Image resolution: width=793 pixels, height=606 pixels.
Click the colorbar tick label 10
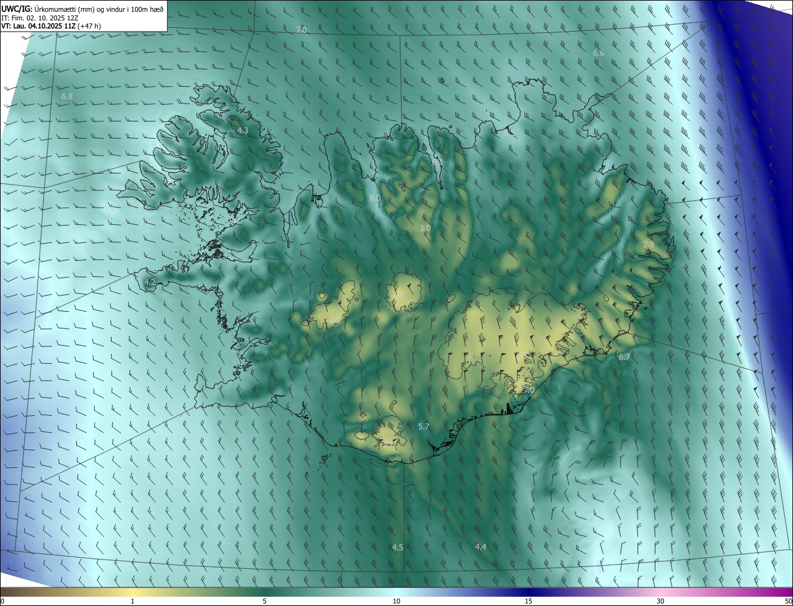[x=396, y=601]
